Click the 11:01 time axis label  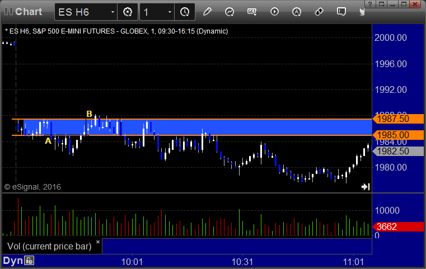tap(353, 262)
